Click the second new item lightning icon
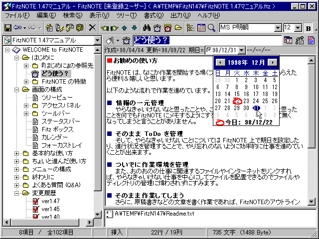This screenshot has height=239, width=319. 60,28
